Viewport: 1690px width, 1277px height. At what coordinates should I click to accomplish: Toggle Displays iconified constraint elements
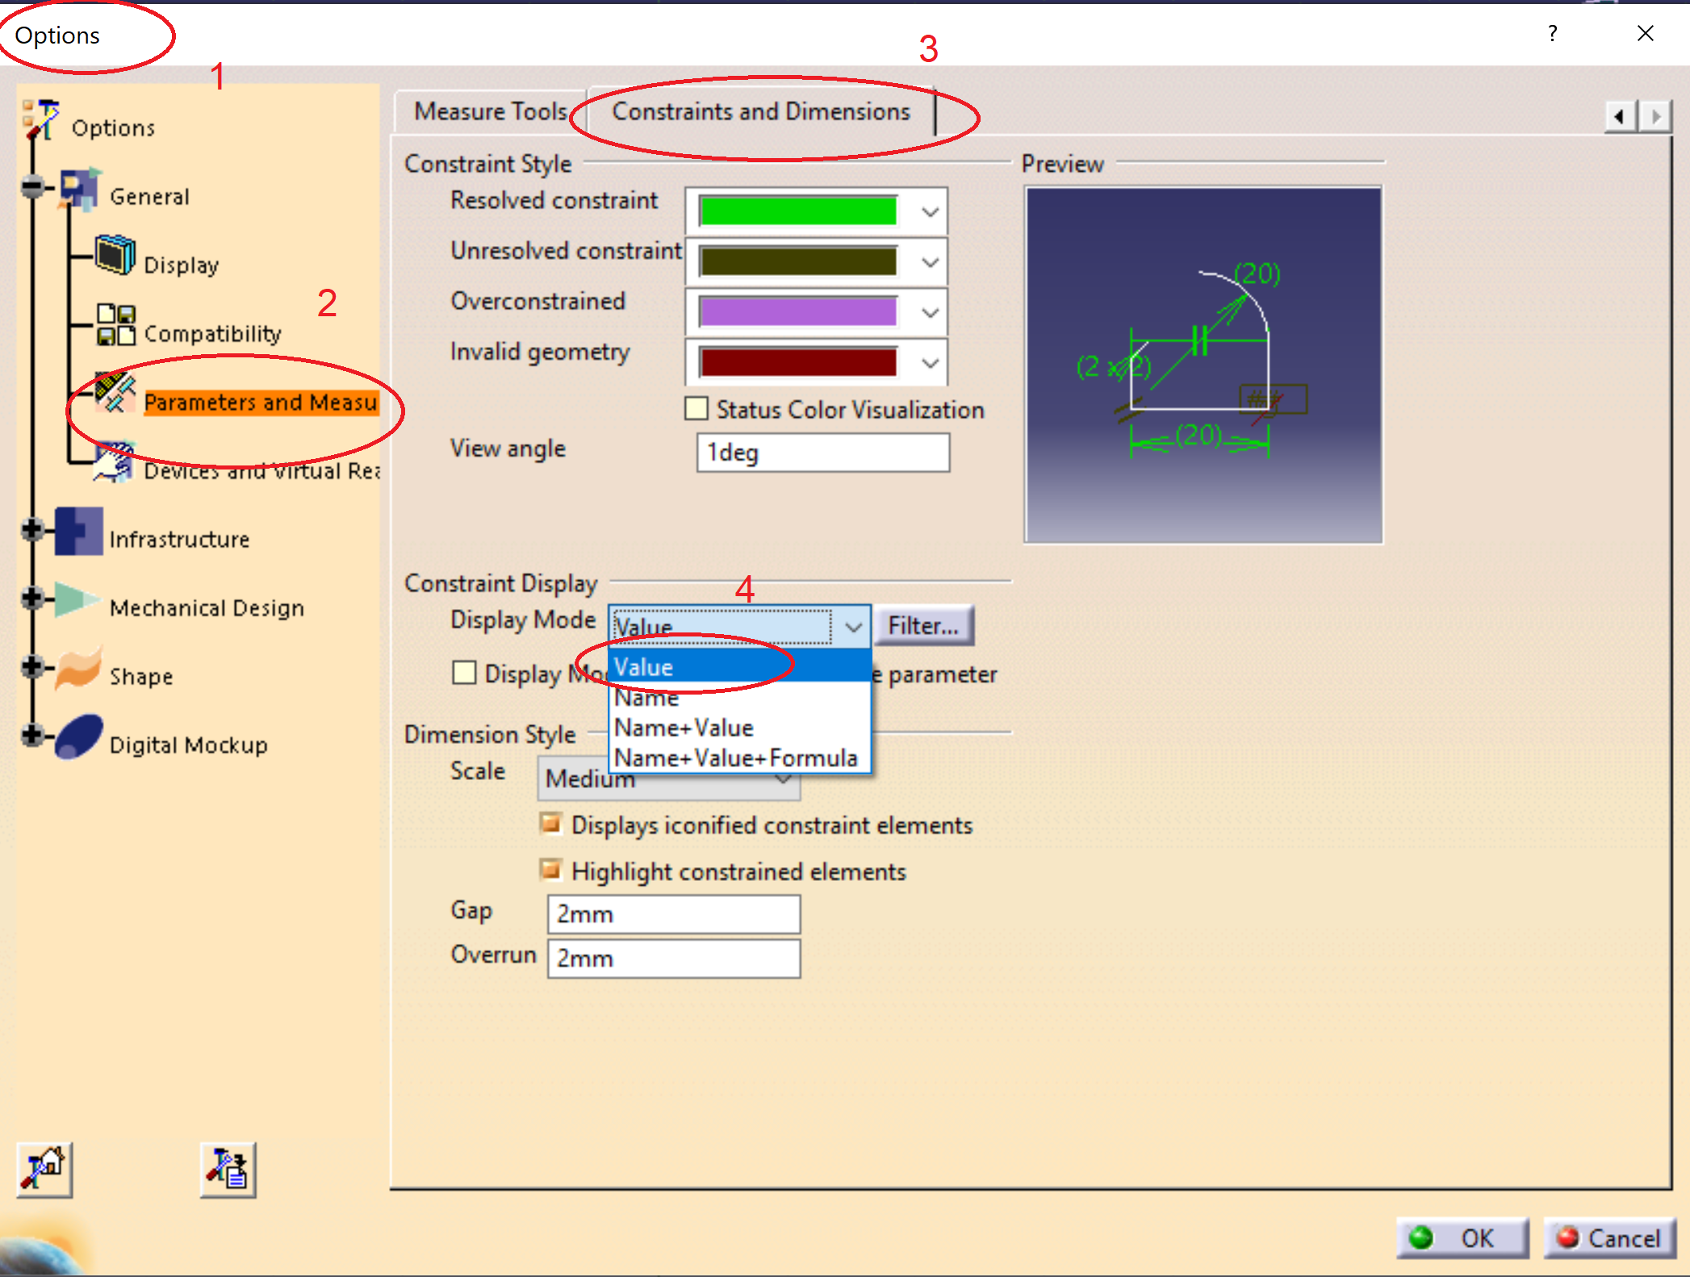551,824
